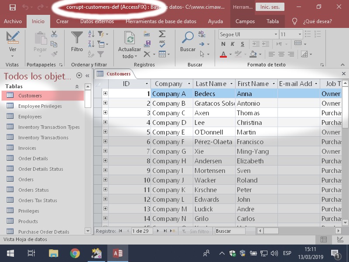This screenshot has width=349, height=262.
Task: Save the record with the Registros save icon
Action: point(147,44)
